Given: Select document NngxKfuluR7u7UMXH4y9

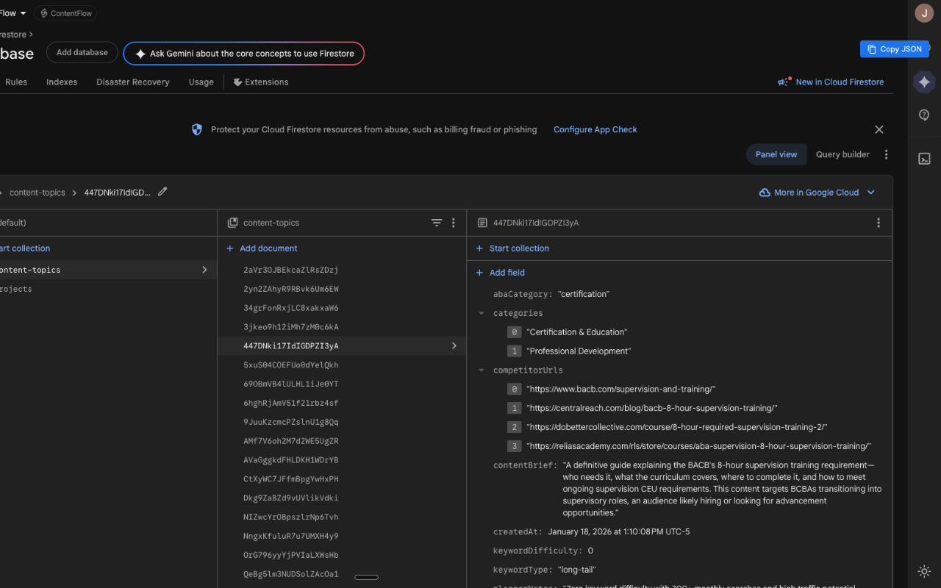Looking at the screenshot, I should tap(291, 536).
